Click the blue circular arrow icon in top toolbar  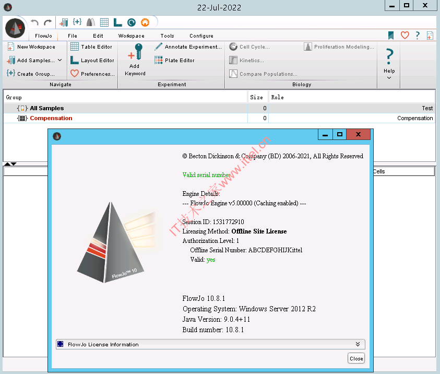(x=132, y=22)
